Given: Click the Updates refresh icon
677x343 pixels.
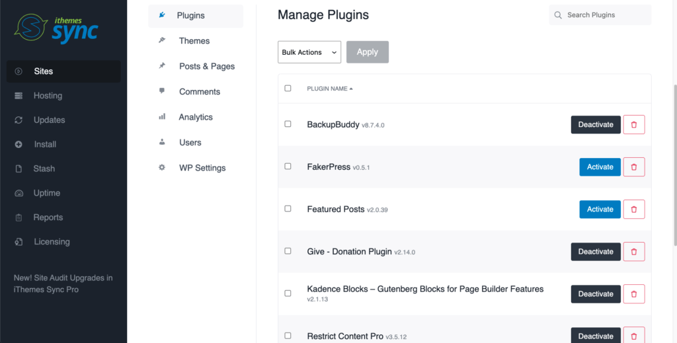Looking at the screenshot, I should pos(19,120).
